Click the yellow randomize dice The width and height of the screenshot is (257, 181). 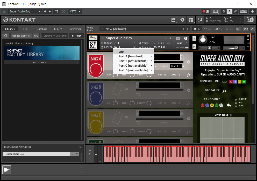(212, 105)
